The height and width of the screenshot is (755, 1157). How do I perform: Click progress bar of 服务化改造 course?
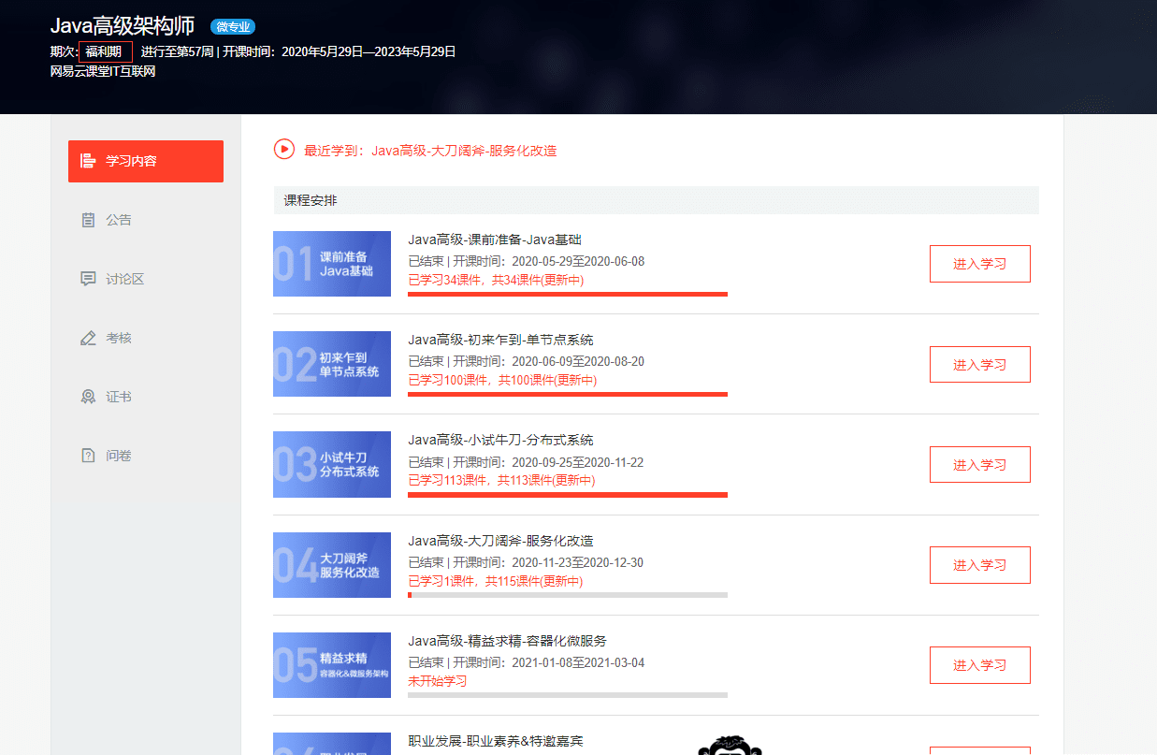[568, 595]
